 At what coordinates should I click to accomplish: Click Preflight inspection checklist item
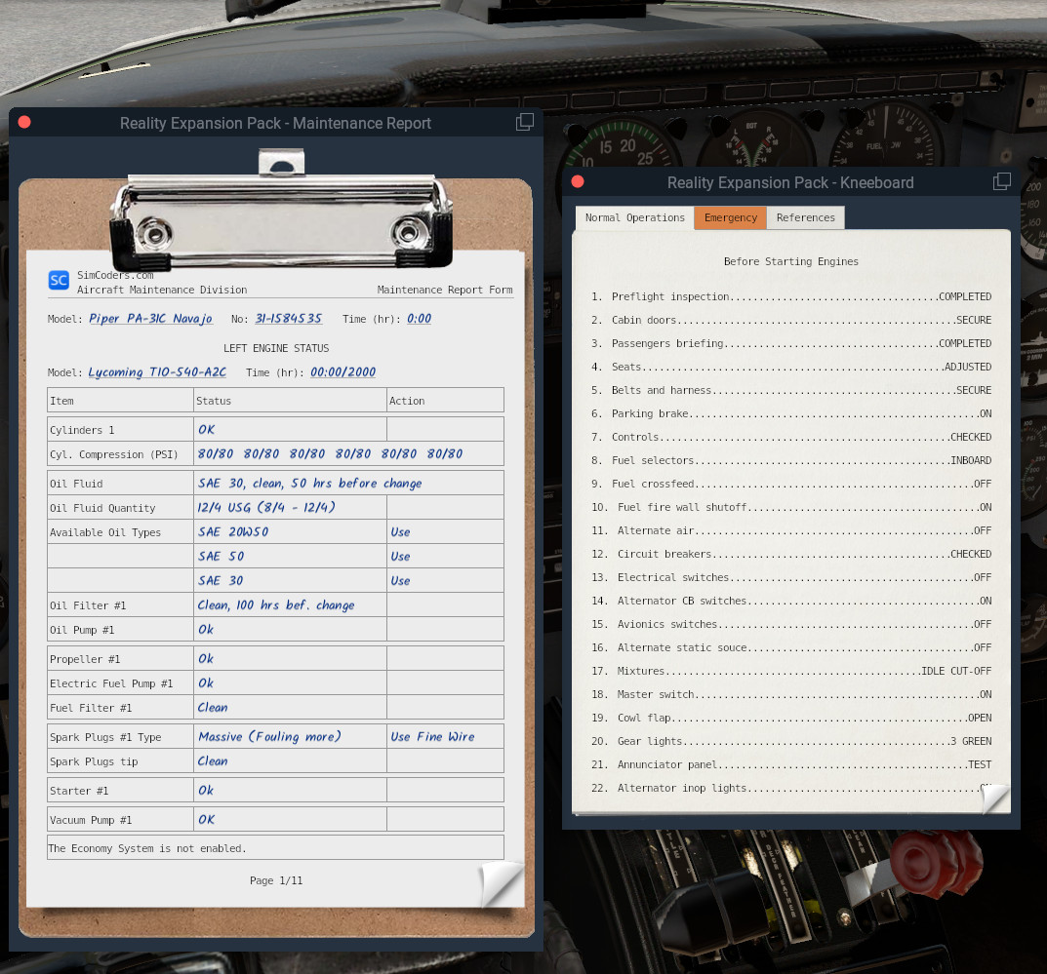791,296
